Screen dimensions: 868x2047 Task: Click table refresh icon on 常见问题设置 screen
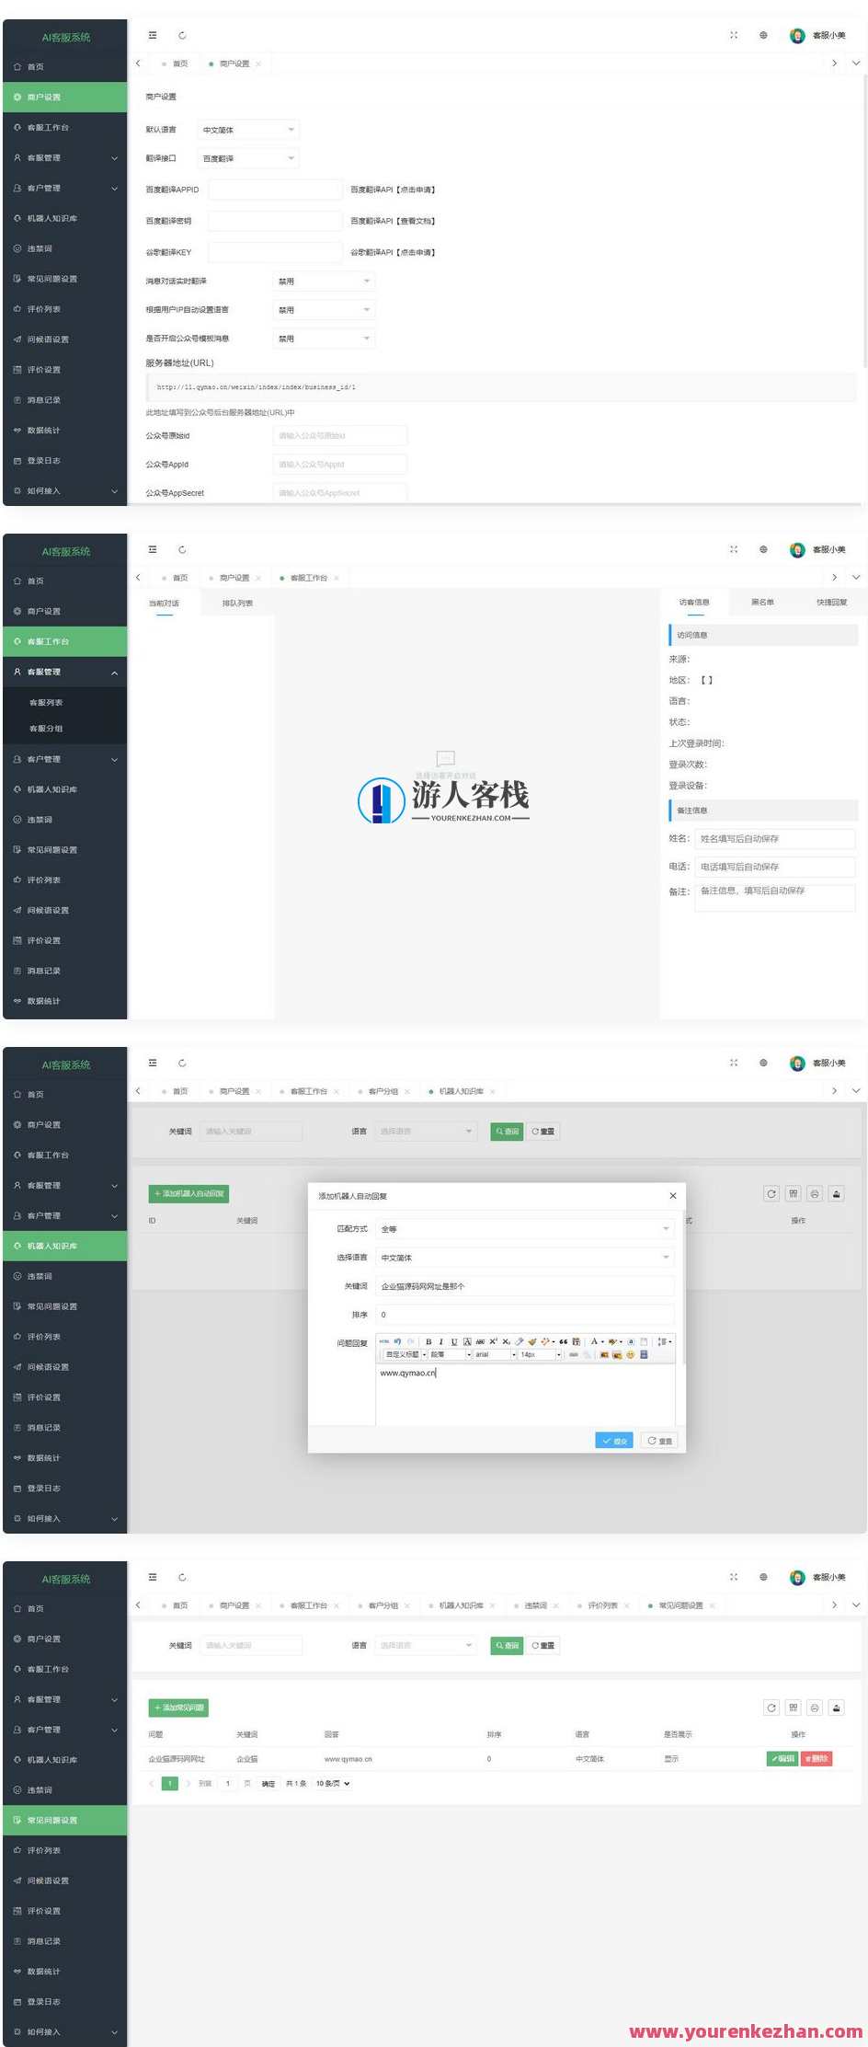click(x=771, y=1708)
